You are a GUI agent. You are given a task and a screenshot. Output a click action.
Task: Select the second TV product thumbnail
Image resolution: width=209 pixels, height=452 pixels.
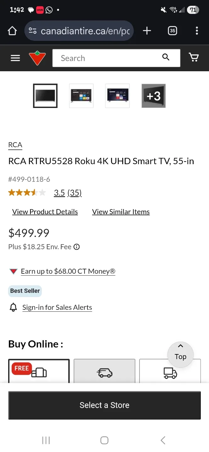point(81,96)
